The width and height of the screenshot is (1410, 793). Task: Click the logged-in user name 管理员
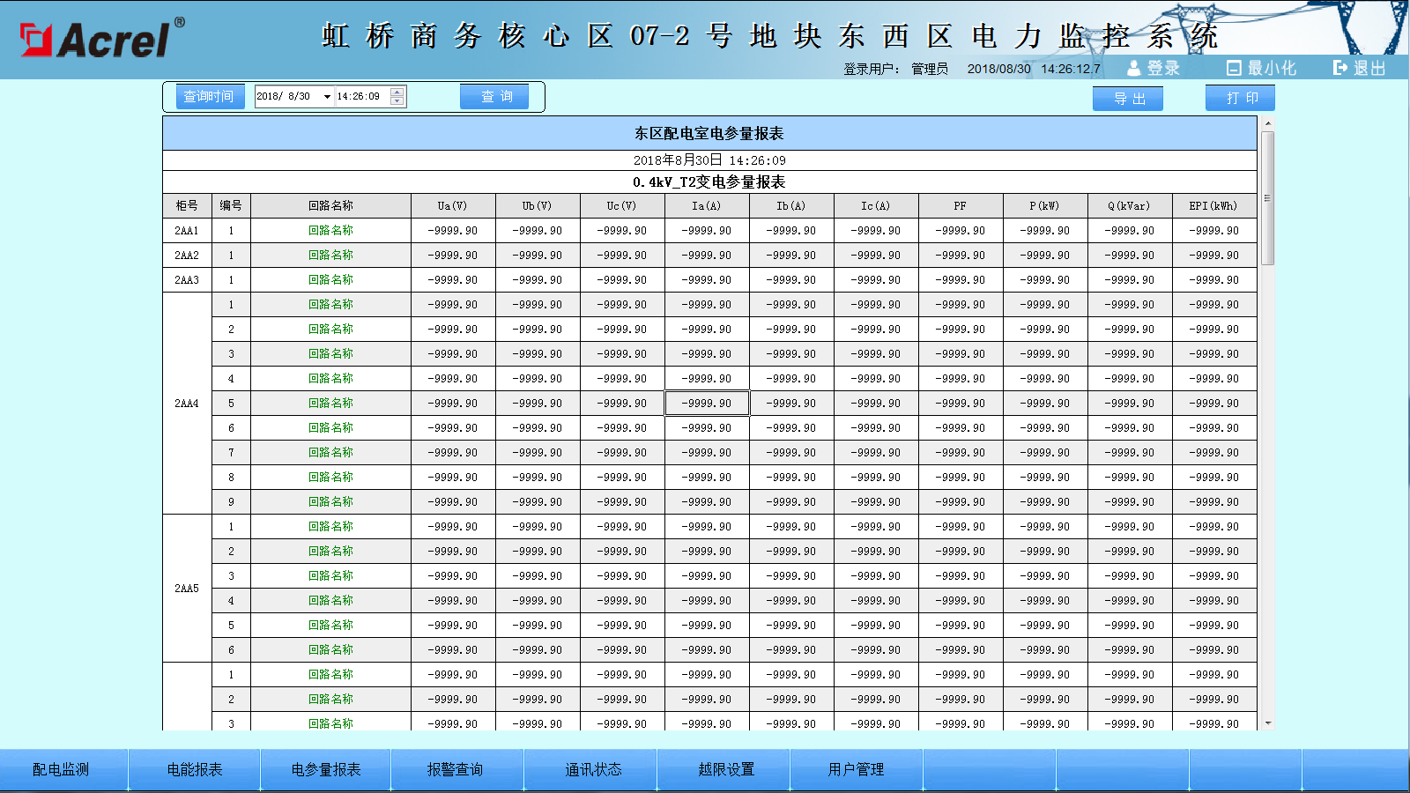[x=930, y=69]
